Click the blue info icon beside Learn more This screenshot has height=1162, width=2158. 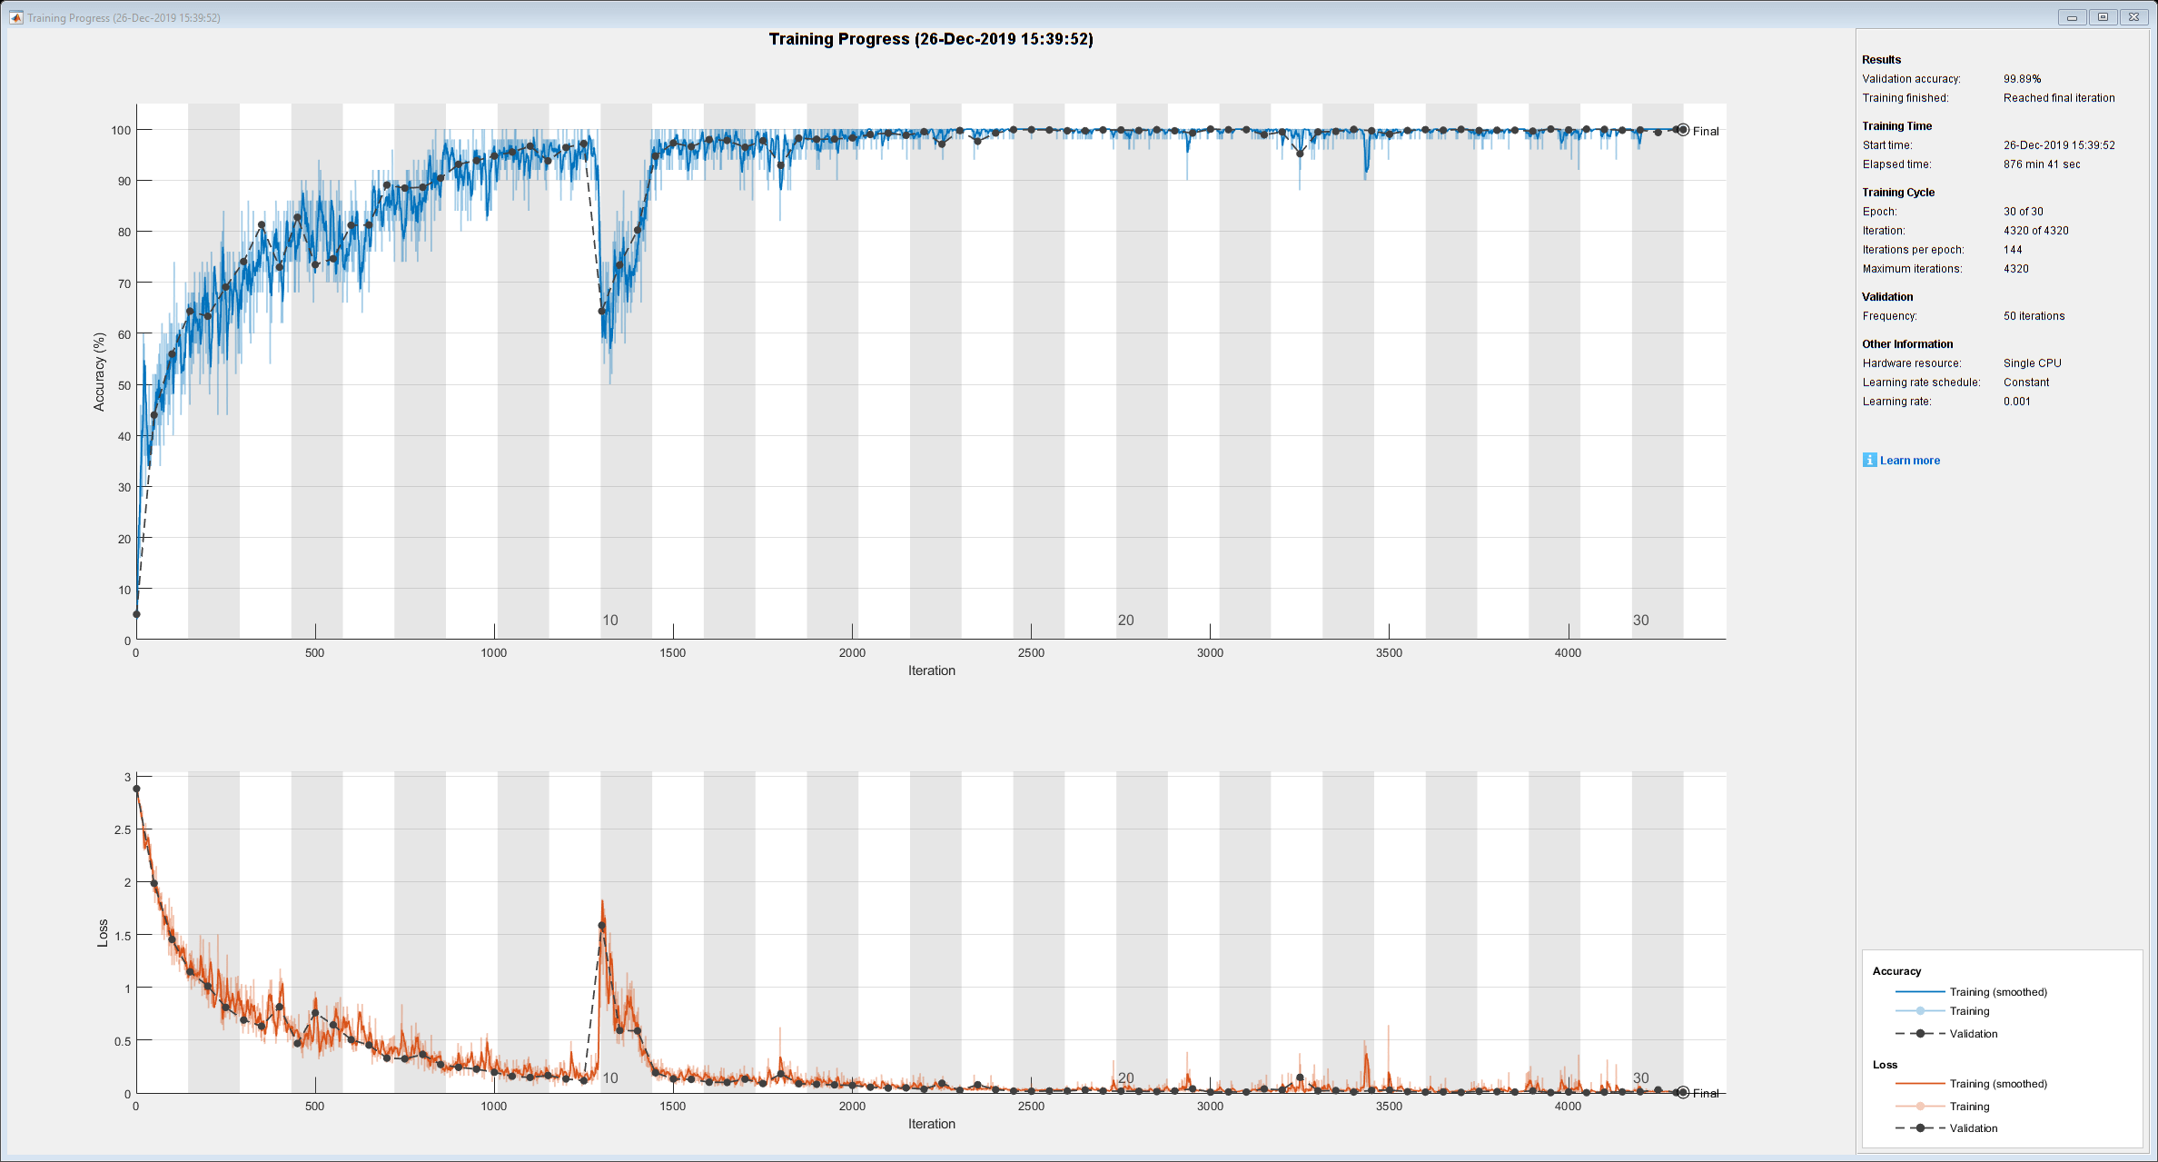click(1869, 460)
